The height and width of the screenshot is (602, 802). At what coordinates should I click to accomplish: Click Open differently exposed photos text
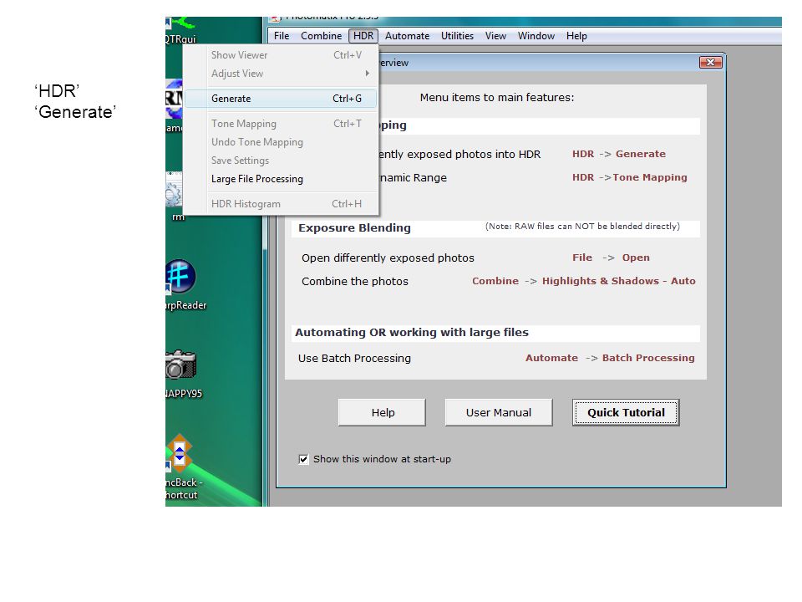[388, 258]
